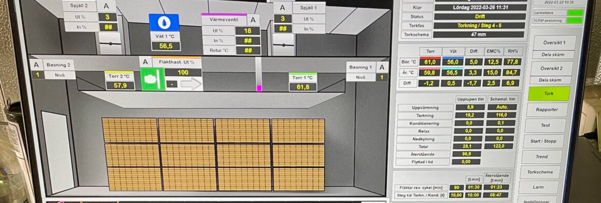Image resolution: width=601 pixels, height=203 pixels.
Task: Click Dela skärm under Översikt 1
Action: (x=553, y=54)
